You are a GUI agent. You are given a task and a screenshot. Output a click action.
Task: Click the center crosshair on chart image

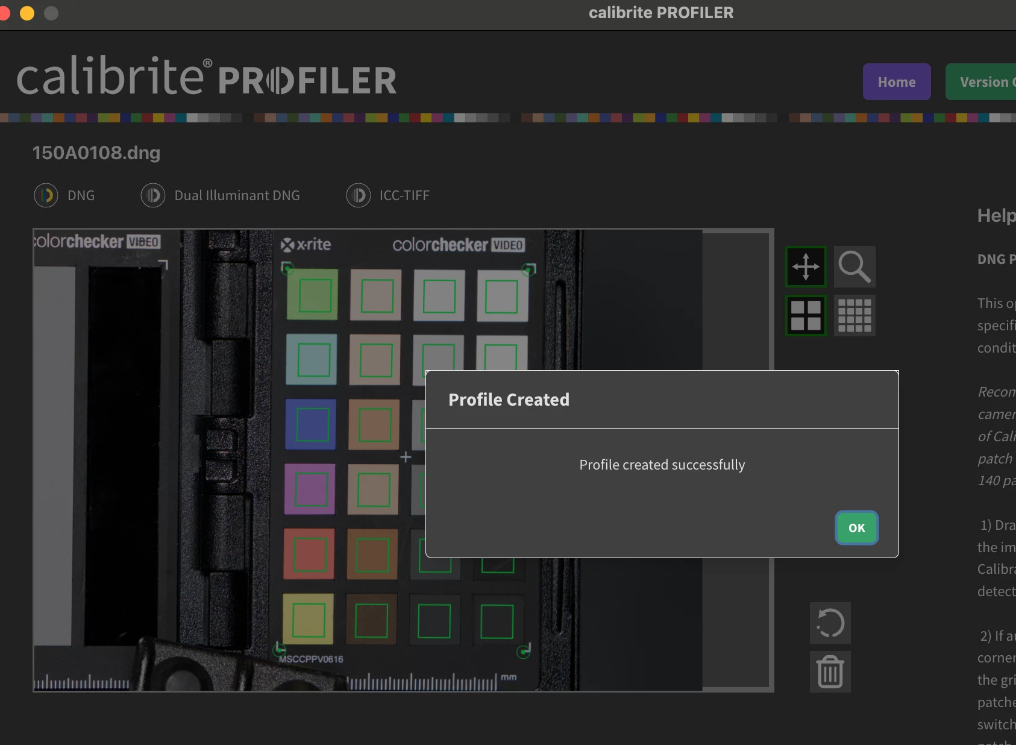pos(406,457)
